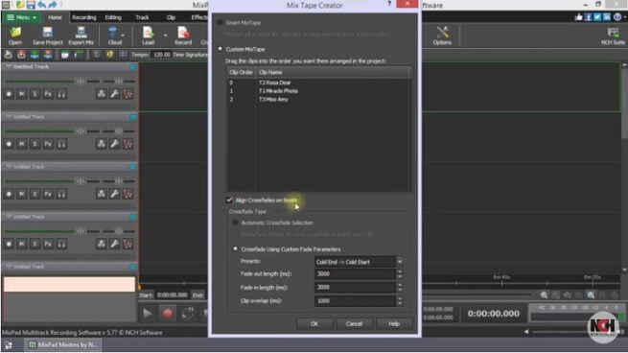The image size is (628, 353).
Task: Open the NCH Suite icon
Action: [x=613, y=35]
